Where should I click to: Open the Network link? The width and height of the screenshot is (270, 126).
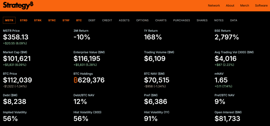point(214,6)
